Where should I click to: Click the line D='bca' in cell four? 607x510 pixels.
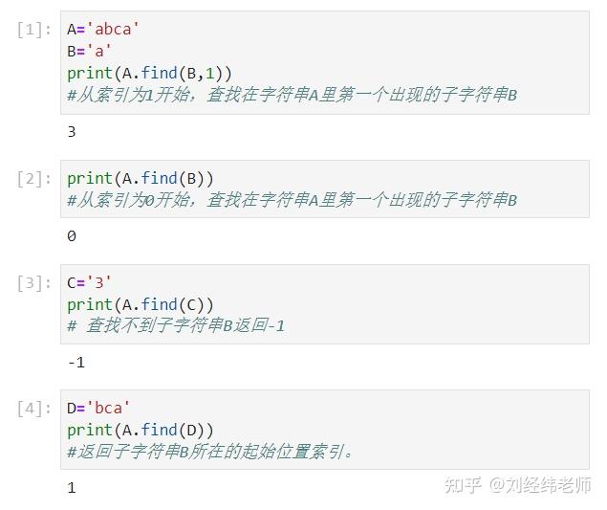[98, 408]
